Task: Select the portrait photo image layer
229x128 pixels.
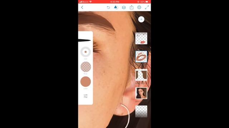Action: (x=141, y=93)
